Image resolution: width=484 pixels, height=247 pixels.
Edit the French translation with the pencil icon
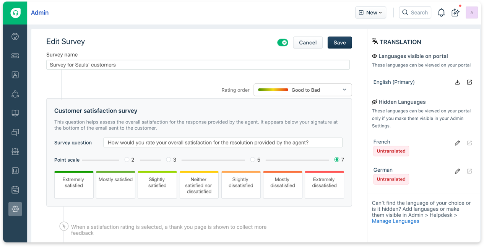pos(457,143)
